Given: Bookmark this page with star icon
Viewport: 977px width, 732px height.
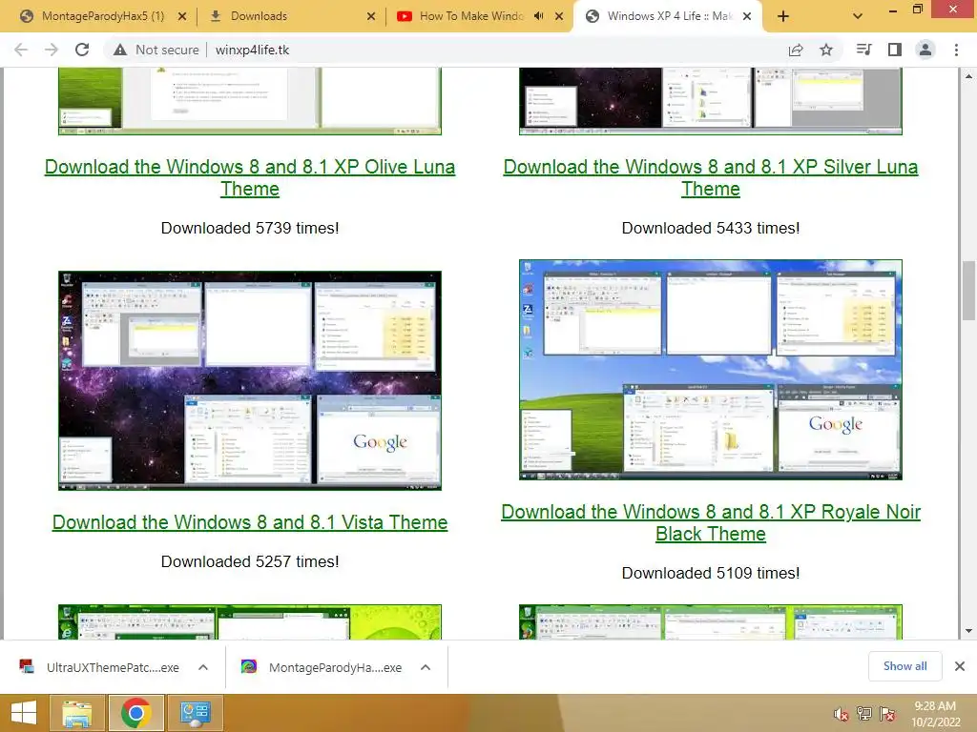Looking at the screenshot, I should tap(826, 50).
